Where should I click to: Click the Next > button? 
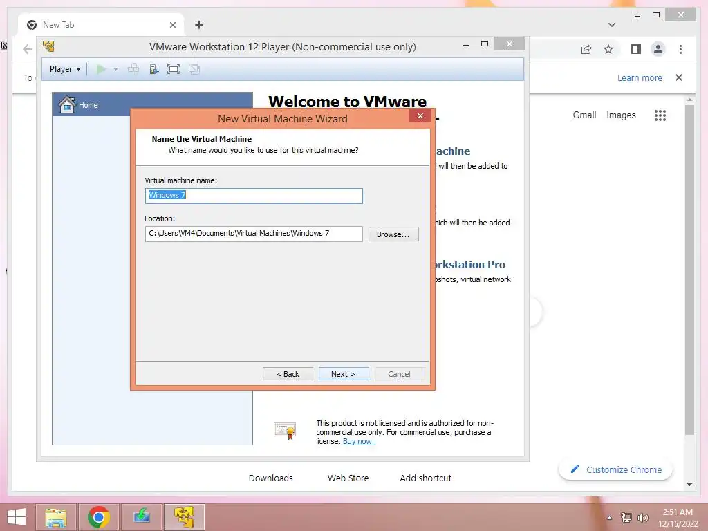coord(344,374)
